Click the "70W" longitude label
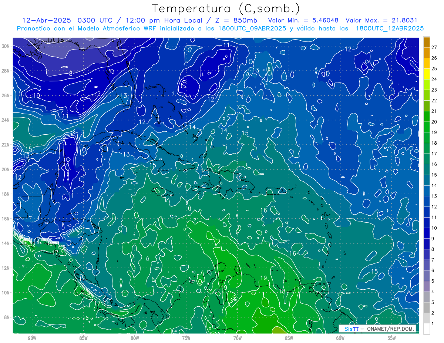This screenshot has width=444, height=343. point(238,338)
